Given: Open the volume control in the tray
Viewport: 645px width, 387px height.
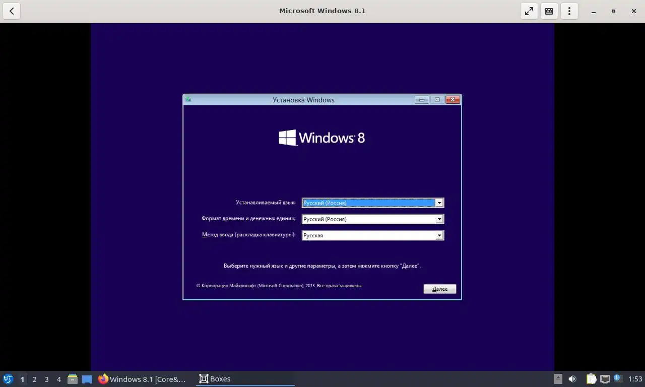Looking at the screenshot, I should [x=572, y=379].
